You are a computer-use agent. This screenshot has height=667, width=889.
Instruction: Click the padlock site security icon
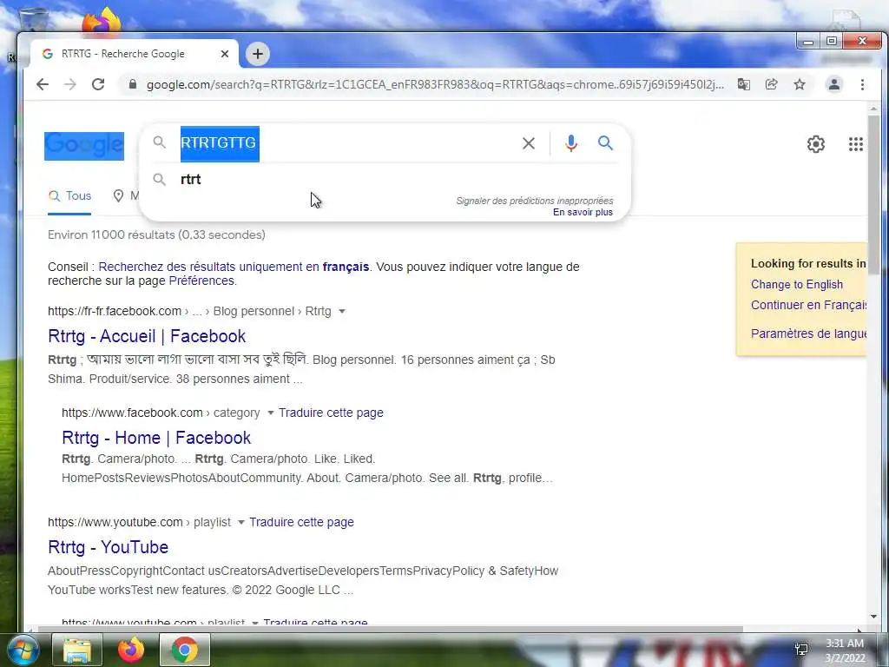click(133, 84)
